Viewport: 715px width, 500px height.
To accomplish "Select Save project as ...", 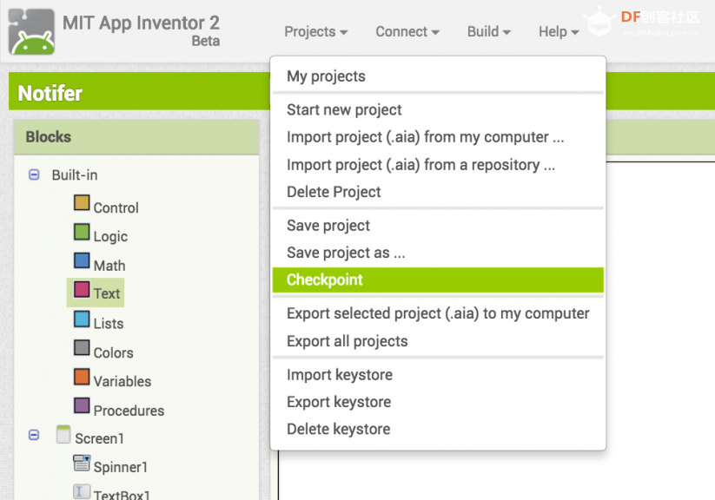I will pos(438,253).
